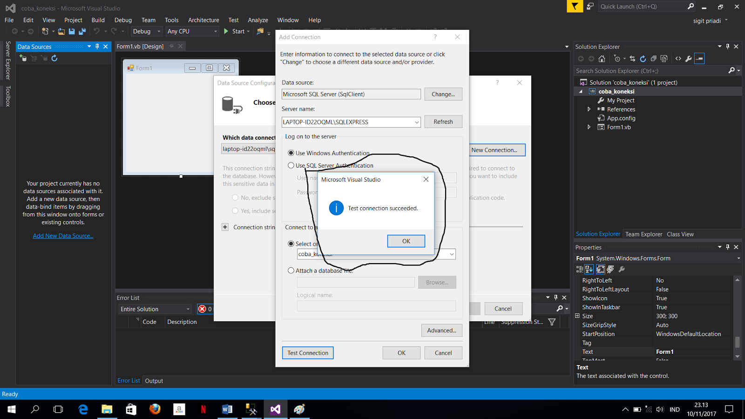Open Microsoft Edge from the taskbar
745x419 pixels.
click(83, 409)
